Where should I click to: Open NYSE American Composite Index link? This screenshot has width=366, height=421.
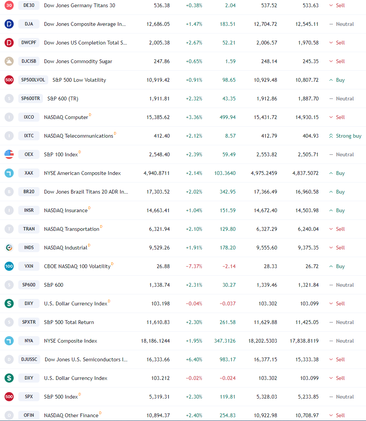click(82, 173)
